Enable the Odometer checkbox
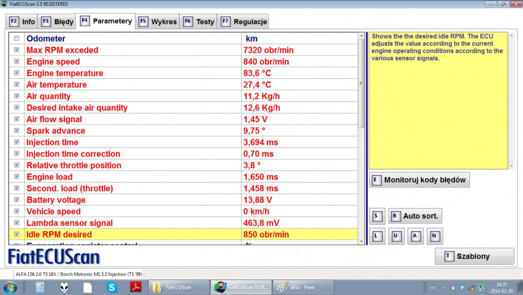Image resolution: width=523 pixels, height=295 pixels. point(17,38)
